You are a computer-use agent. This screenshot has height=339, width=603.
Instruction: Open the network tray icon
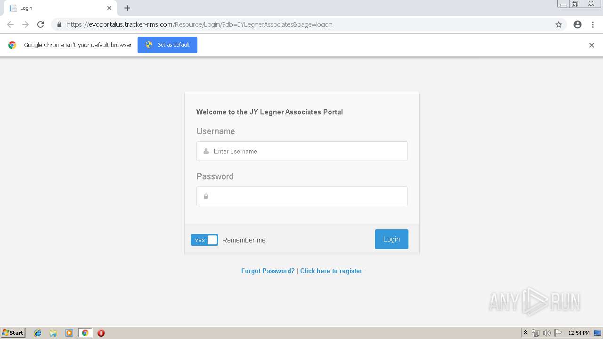coord(536,333)
